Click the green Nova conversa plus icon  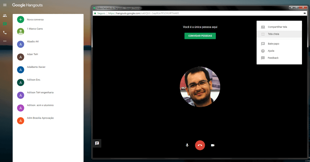(x=20, y=20)
